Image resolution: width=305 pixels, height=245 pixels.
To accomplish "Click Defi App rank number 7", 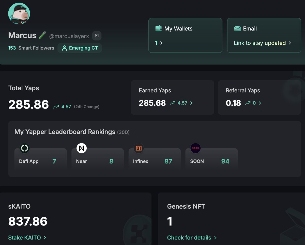I will click(x=54, y=161).
